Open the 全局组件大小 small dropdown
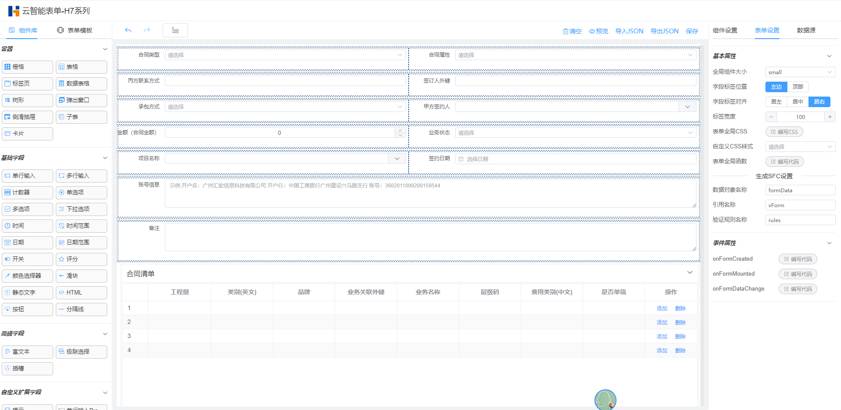Screen dimensions: 841x410 [x=800, y=72]
